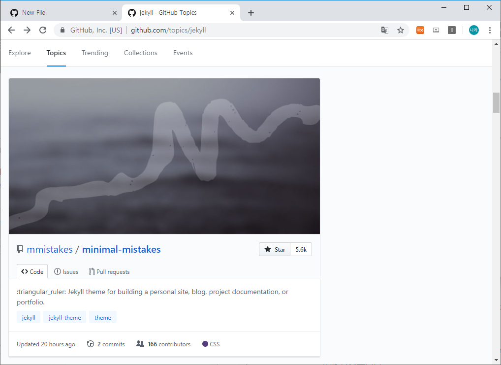The width and height of the screenshot is (501, 365).
Task: Click the theme topic tag
Action: 103,317
